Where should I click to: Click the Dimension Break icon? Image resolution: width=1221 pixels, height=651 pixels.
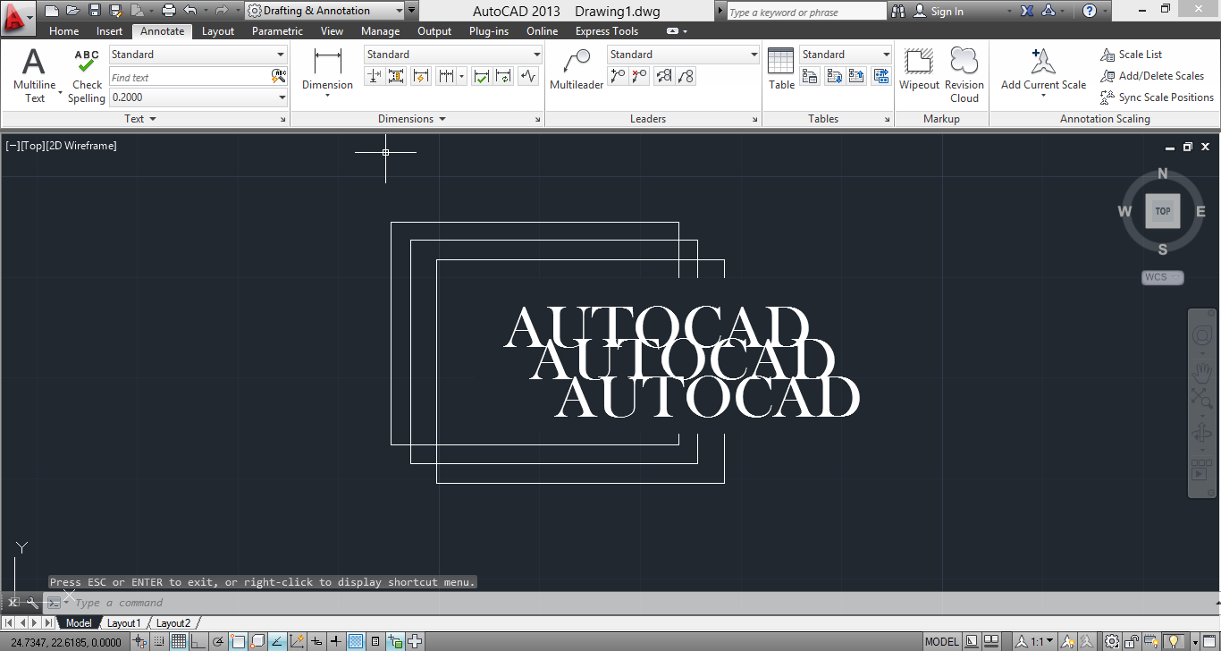tap(375, 76)
